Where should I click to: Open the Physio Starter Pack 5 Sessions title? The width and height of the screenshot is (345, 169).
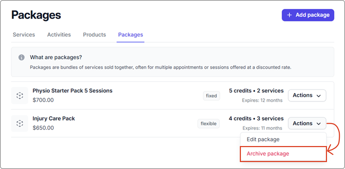pos(73,91)
